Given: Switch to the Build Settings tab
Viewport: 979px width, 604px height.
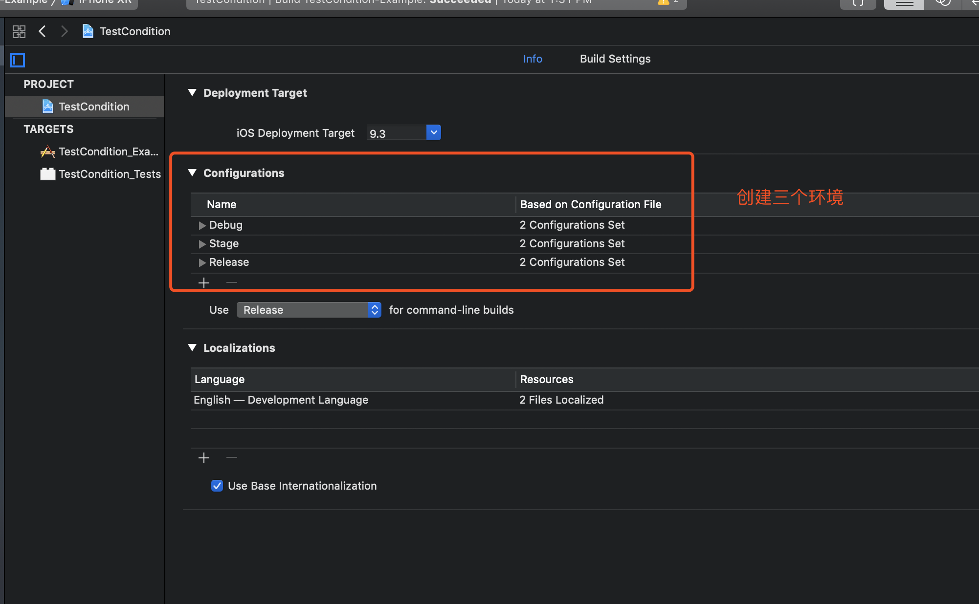Looking at the screenshot, I should 615,59.
